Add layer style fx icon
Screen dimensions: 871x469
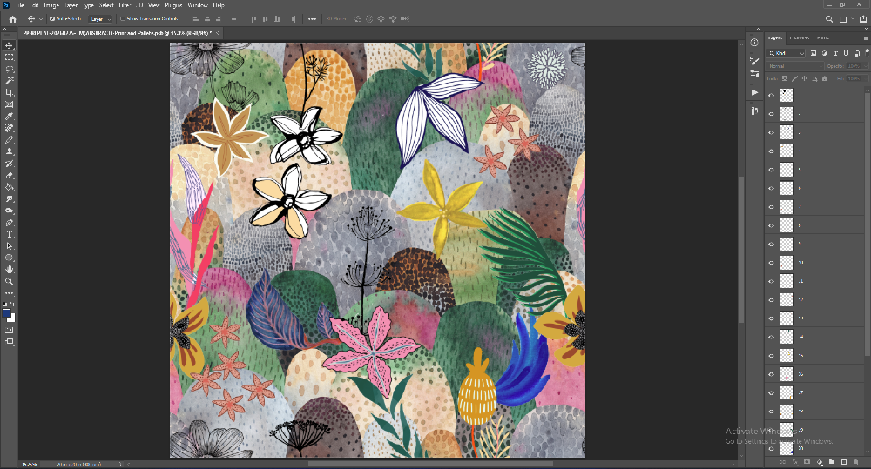(x=795, y=462)
